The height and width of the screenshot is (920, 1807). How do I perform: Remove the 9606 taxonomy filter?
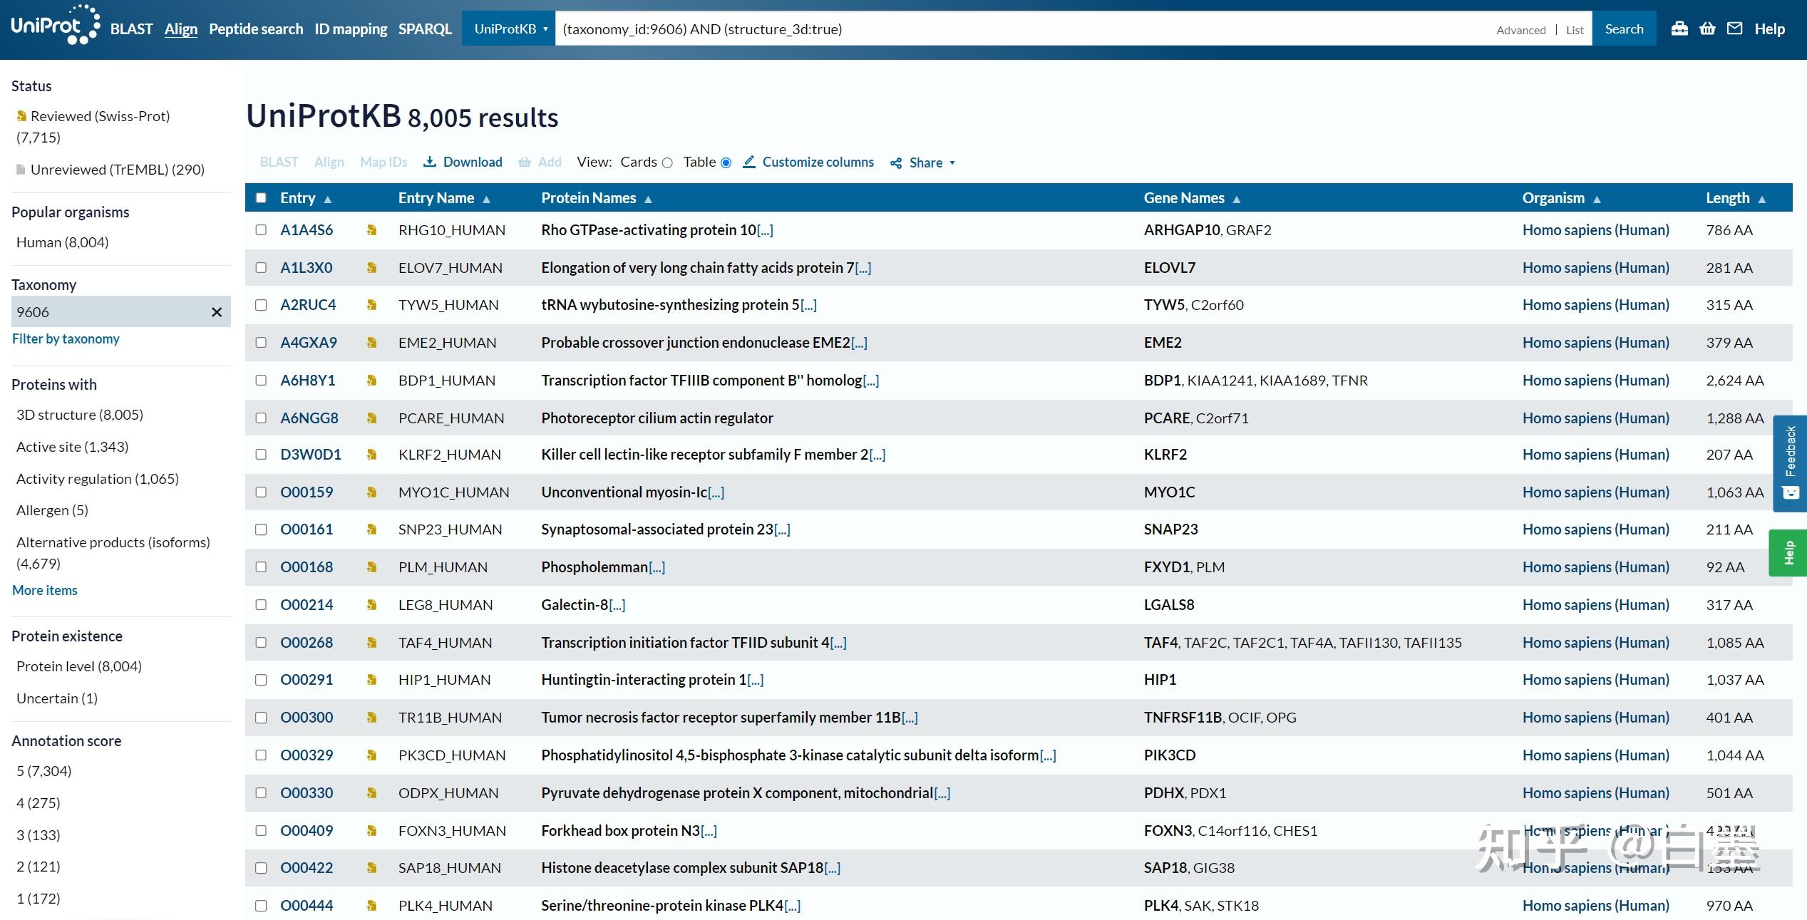pos(217,312)
